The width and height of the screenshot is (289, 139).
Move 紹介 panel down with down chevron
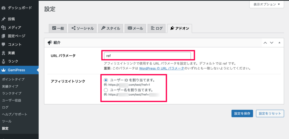pyautogui.click(x=272, y=43)
